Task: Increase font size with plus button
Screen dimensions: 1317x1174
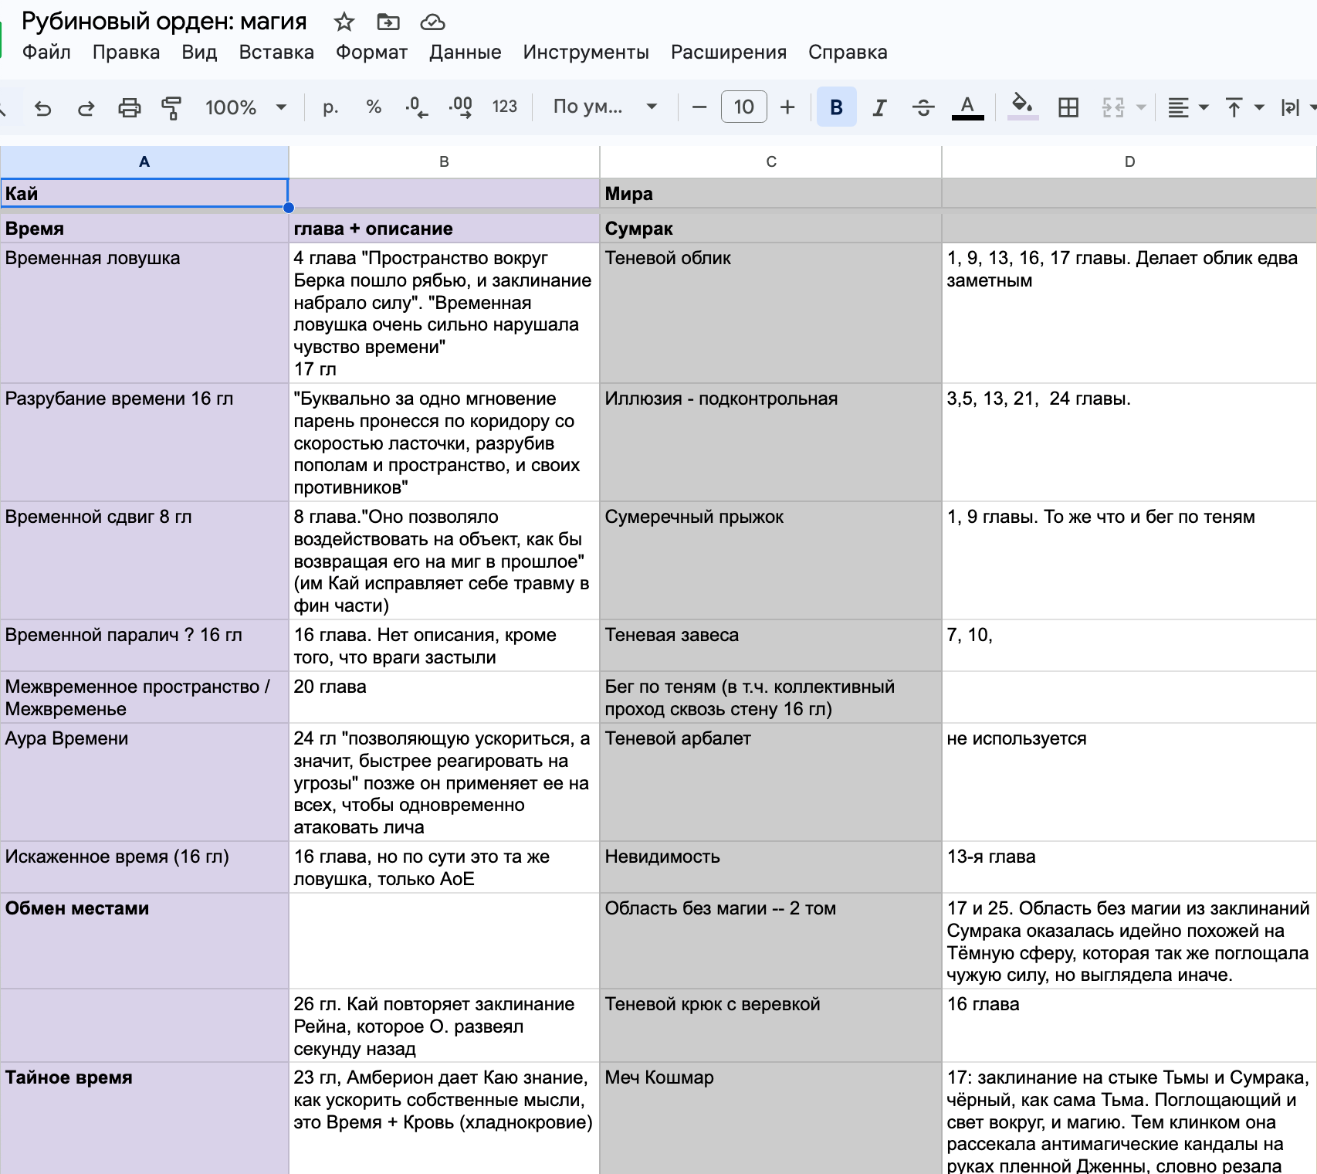Action: tap(787, 107)
